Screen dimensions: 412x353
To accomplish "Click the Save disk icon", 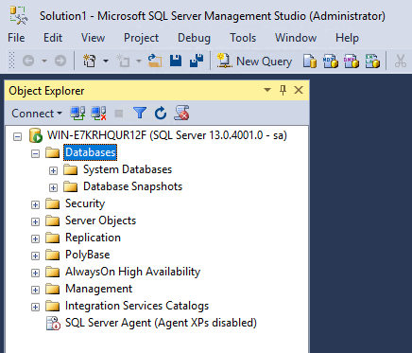I will point(176,61).
